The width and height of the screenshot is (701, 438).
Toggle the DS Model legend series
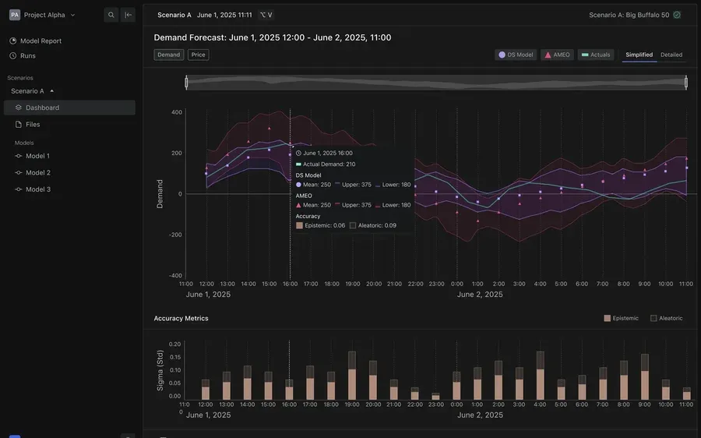(x=516, y=55)
